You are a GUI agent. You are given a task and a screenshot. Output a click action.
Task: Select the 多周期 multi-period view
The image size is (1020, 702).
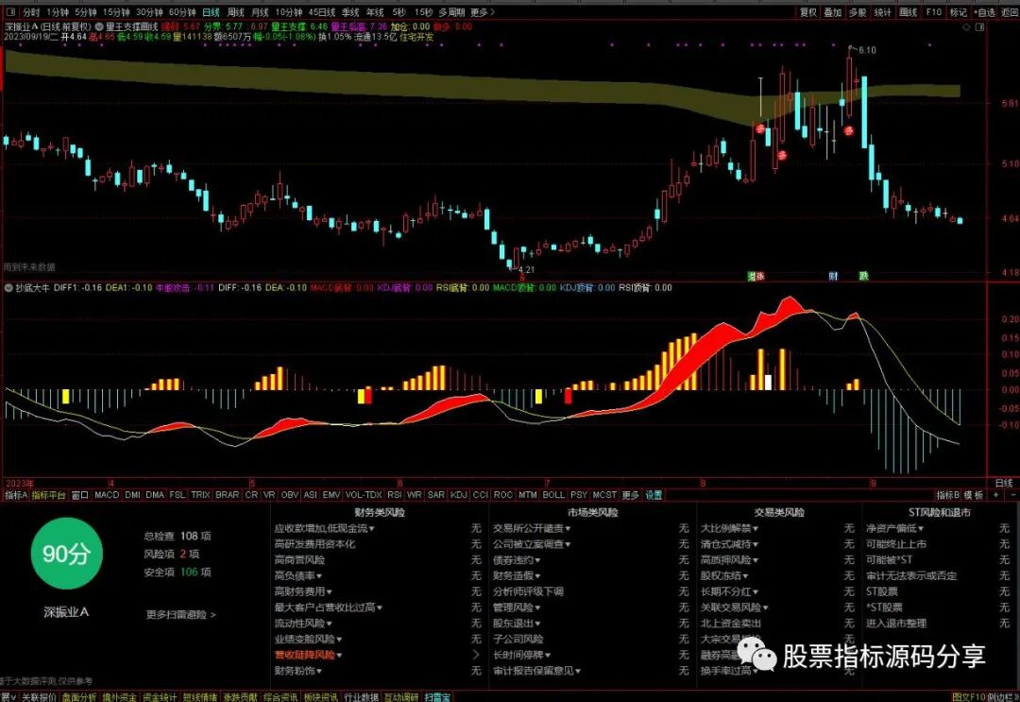pyautogui.click(x=451, y=11)
